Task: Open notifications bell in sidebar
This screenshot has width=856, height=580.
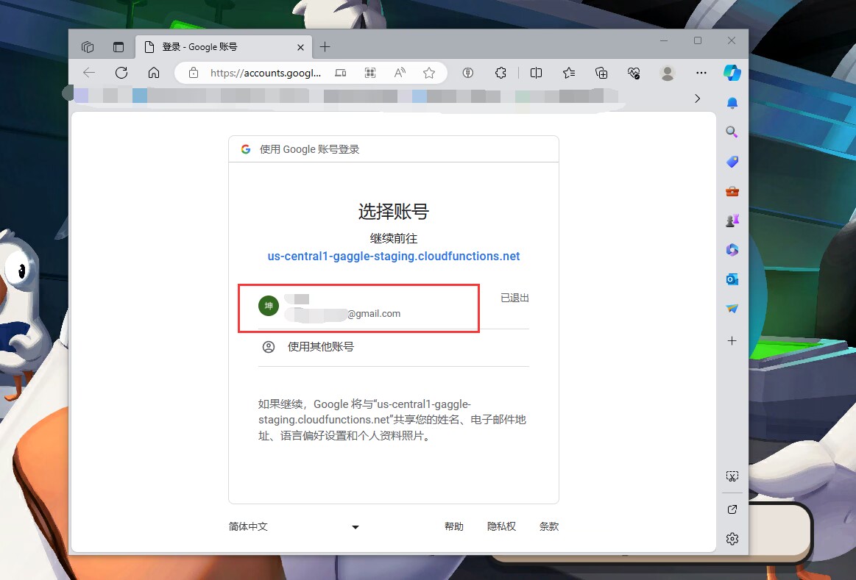Action: click(732, 103)
